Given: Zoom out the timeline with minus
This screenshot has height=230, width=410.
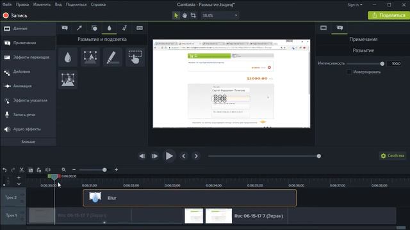Looking at the screenshot, I should click(x=74, y=170).
